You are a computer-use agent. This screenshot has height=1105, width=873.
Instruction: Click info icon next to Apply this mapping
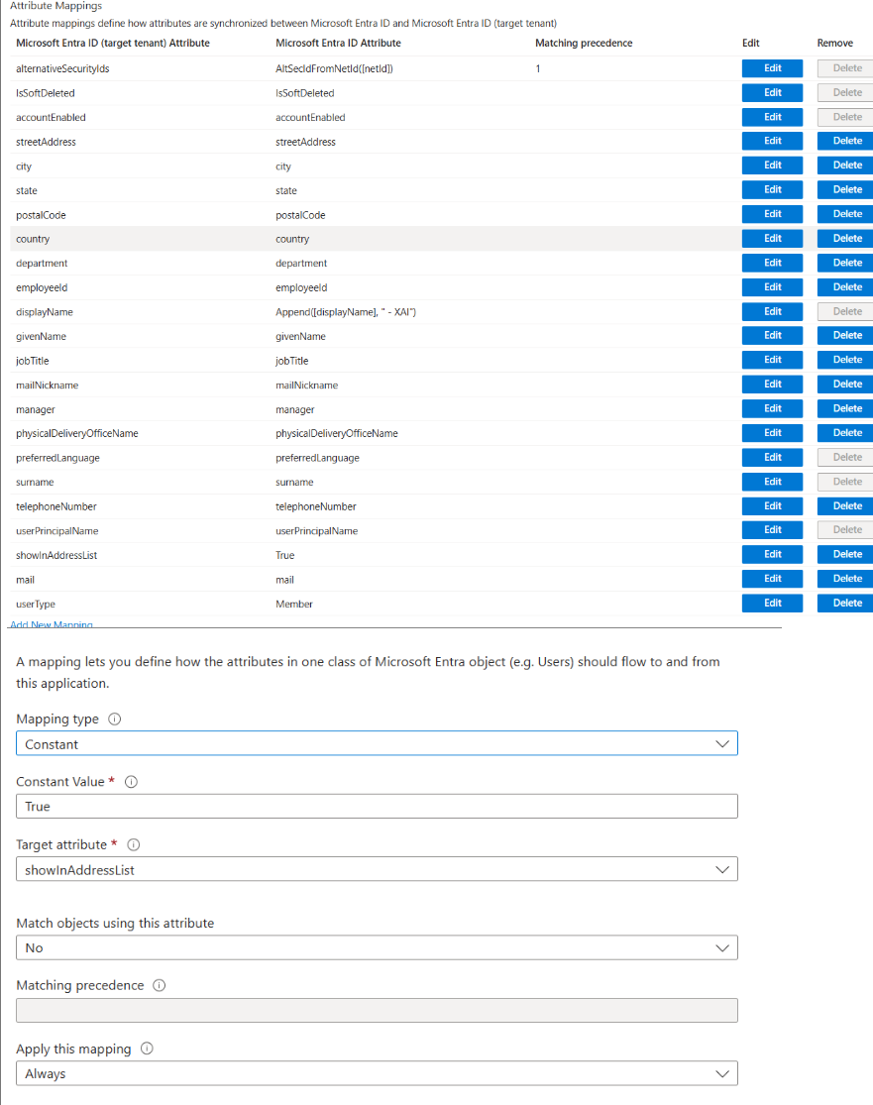(147, 1048)
